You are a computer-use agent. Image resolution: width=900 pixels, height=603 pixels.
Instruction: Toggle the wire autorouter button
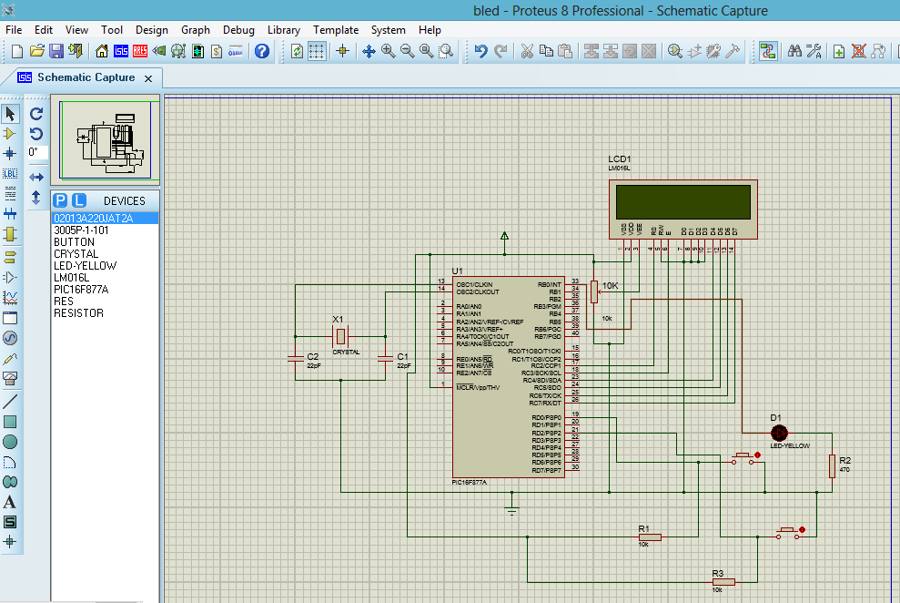point(768,51)
